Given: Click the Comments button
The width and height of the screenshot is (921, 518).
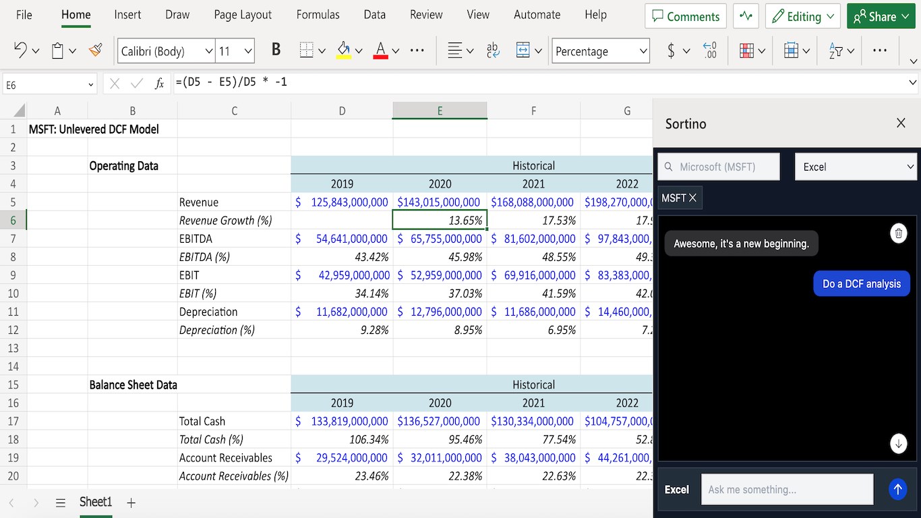Looking at the screenshot, I should pyautogui.click(x=686, y=16).
